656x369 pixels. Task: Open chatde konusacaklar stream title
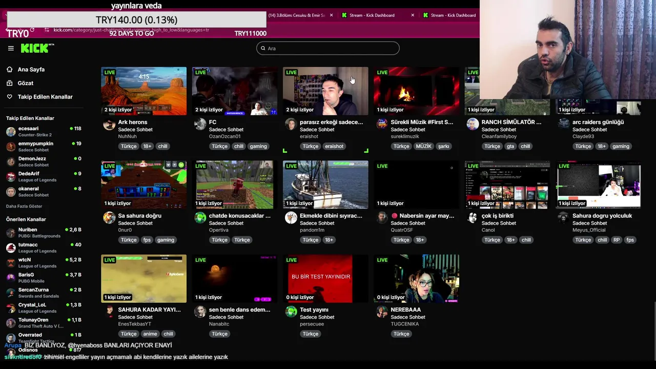tap(239, 216)
